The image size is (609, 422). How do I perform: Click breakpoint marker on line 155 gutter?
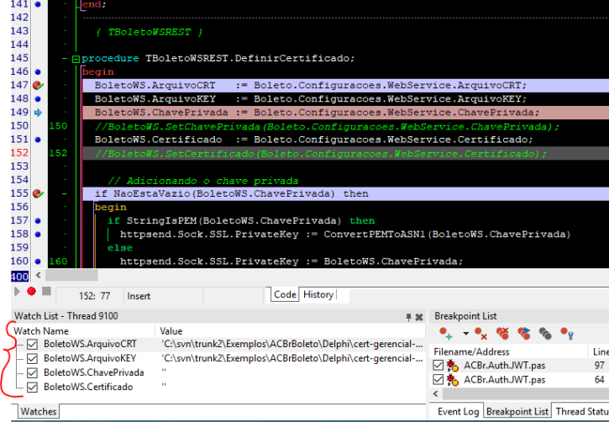[38, 193]
